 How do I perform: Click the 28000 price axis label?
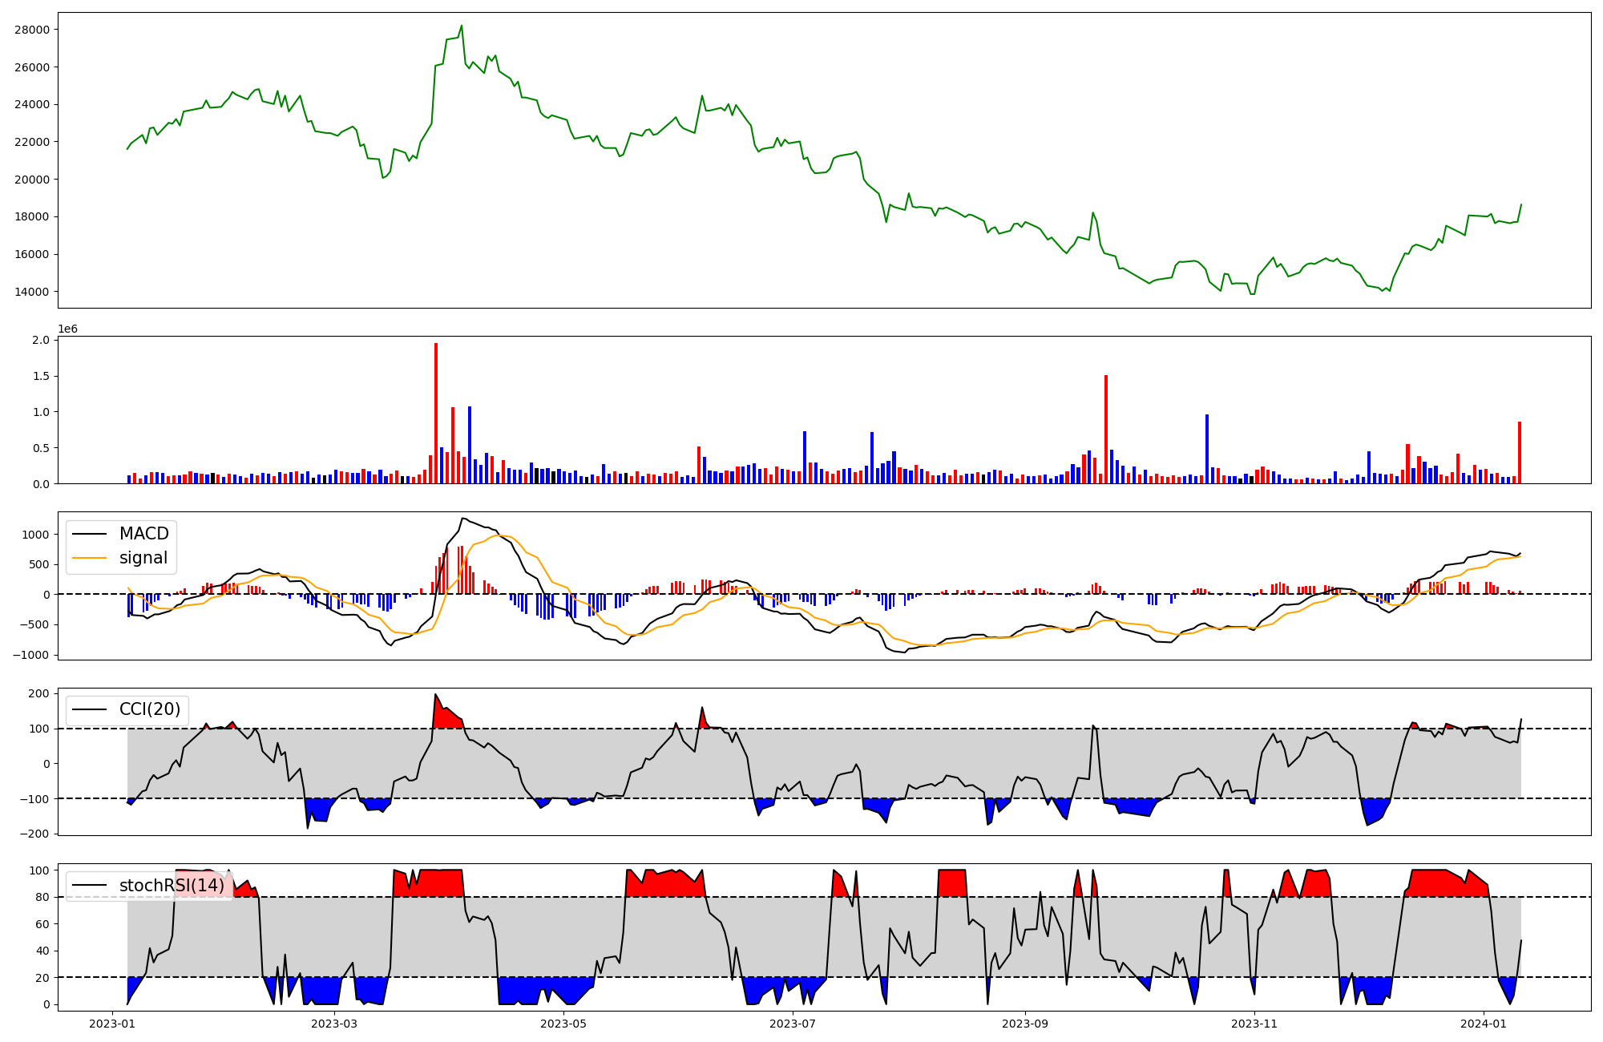pos(32,30)
